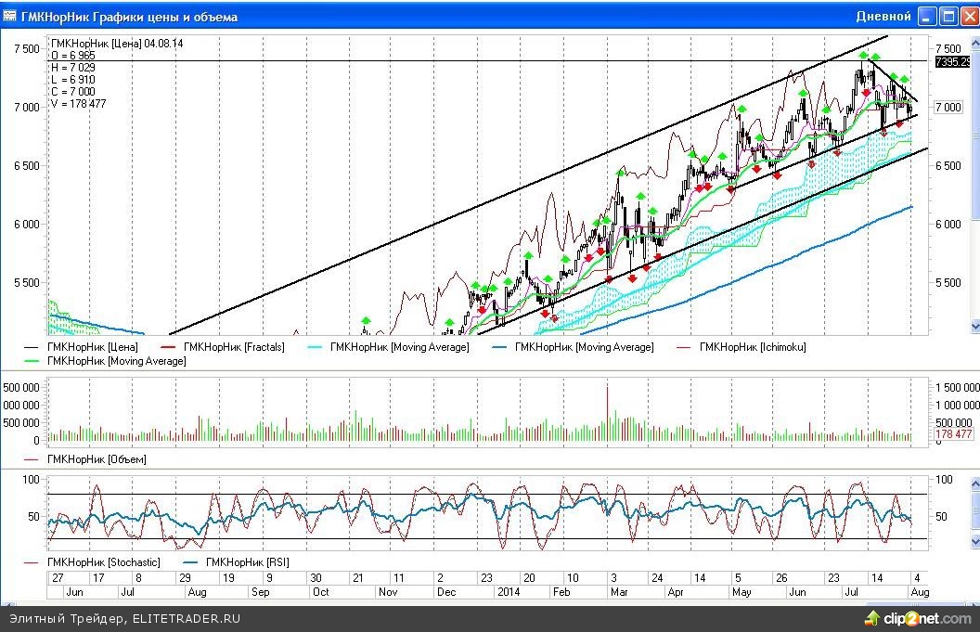Select the ГМКНорНик [Ichimoku] legend entry
The width and height of the screenshot is (980, 632).
754,347
